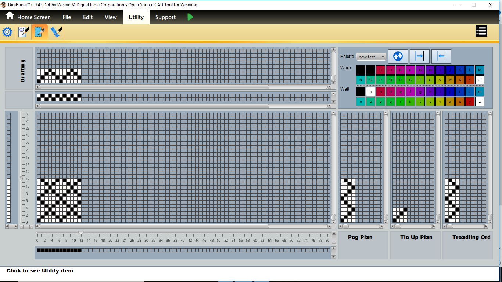Click the main weave grid horizontal scrollbar
This screenshot has width=502, height=282.
click(x=154, y=227)
